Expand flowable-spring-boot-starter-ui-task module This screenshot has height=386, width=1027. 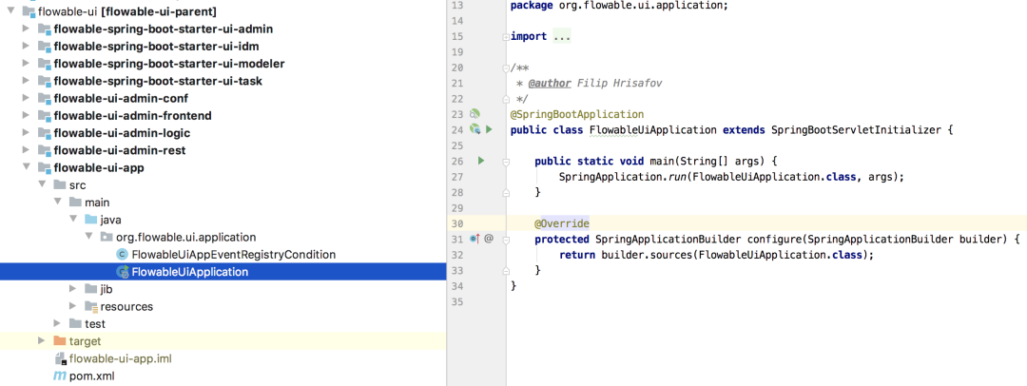(26, 81)
